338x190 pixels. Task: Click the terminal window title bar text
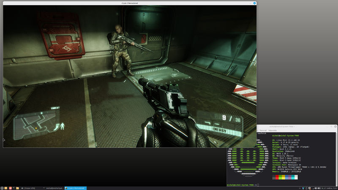coord(282,126)
